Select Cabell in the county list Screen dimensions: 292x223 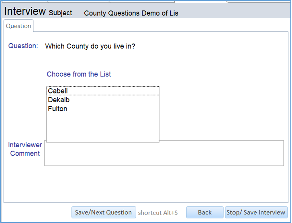coord(58,91)
